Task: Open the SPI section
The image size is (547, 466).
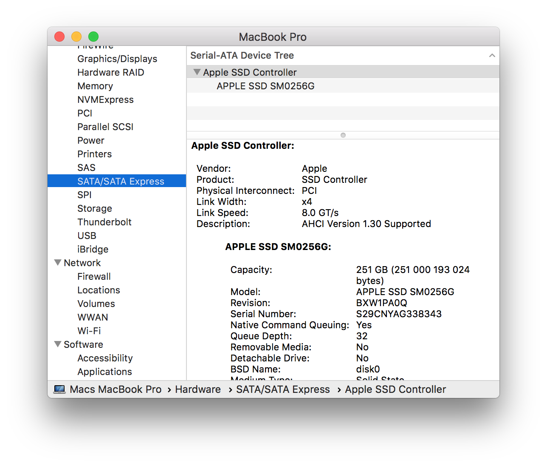Action: (85, 195)
